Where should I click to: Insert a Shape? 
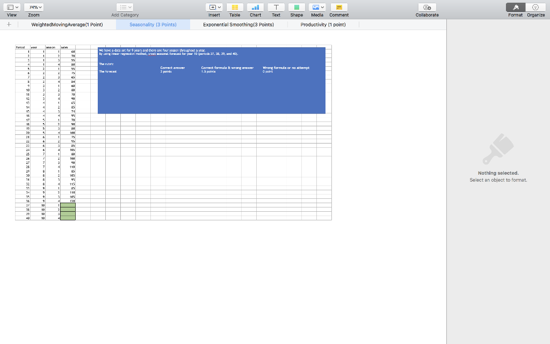click(x=296, y=7)
